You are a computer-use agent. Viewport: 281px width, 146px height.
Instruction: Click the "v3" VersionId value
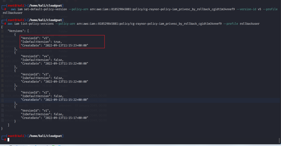(x=46, y=74)
